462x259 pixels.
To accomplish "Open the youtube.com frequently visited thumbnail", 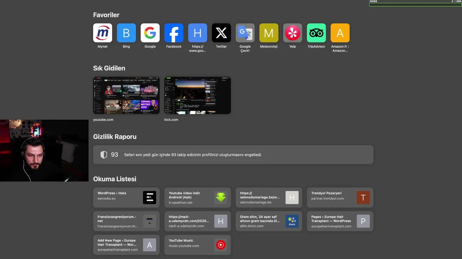I will pyautogui.click(x=126, y=95).
